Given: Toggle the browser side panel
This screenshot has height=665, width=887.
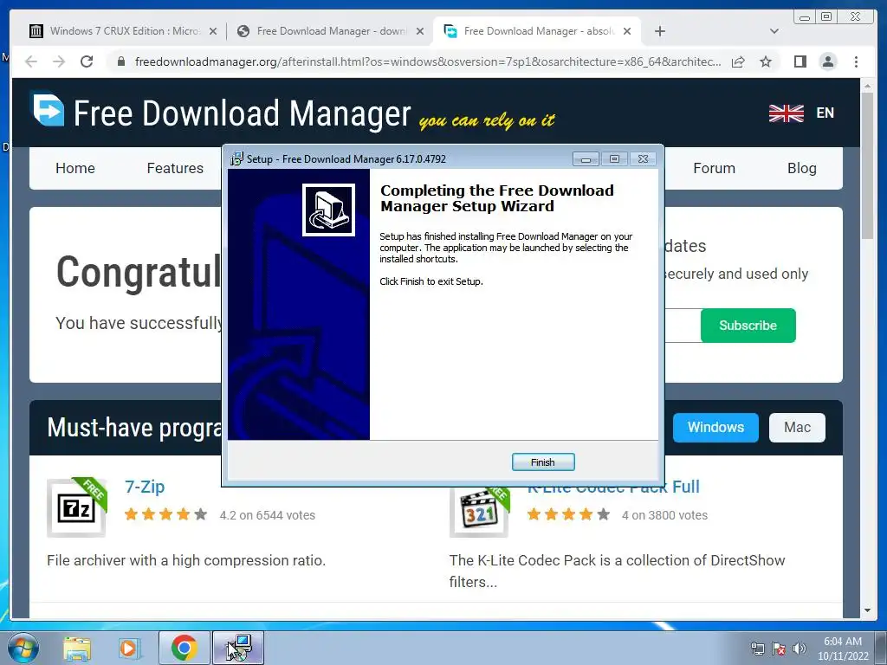Looking at the screenshot, I should pos(800,61).
